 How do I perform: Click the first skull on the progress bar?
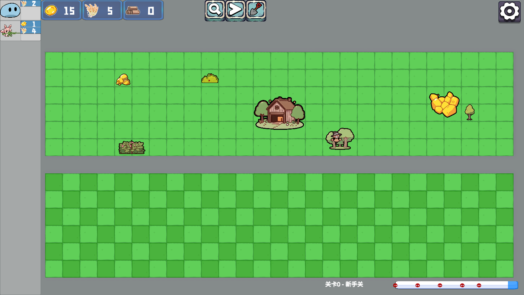click(395, 285)
